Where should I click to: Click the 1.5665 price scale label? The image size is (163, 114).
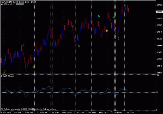point(159,46)
